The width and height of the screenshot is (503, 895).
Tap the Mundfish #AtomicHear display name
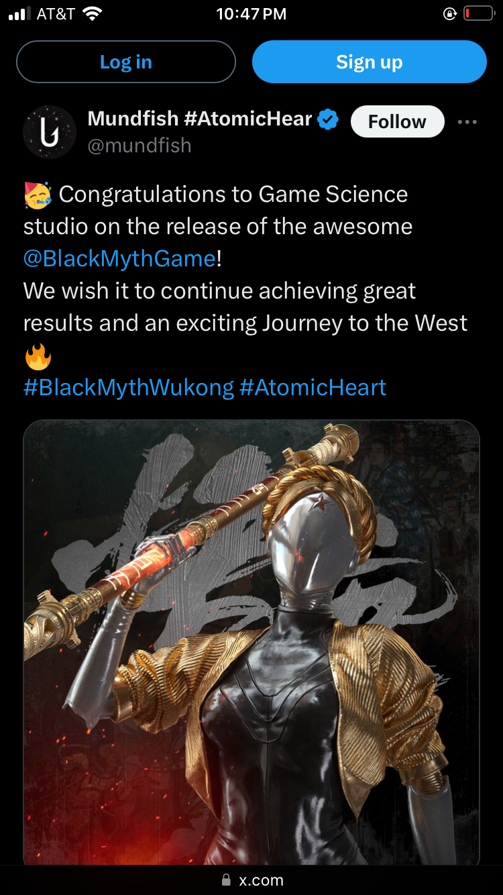click(200, 119)
